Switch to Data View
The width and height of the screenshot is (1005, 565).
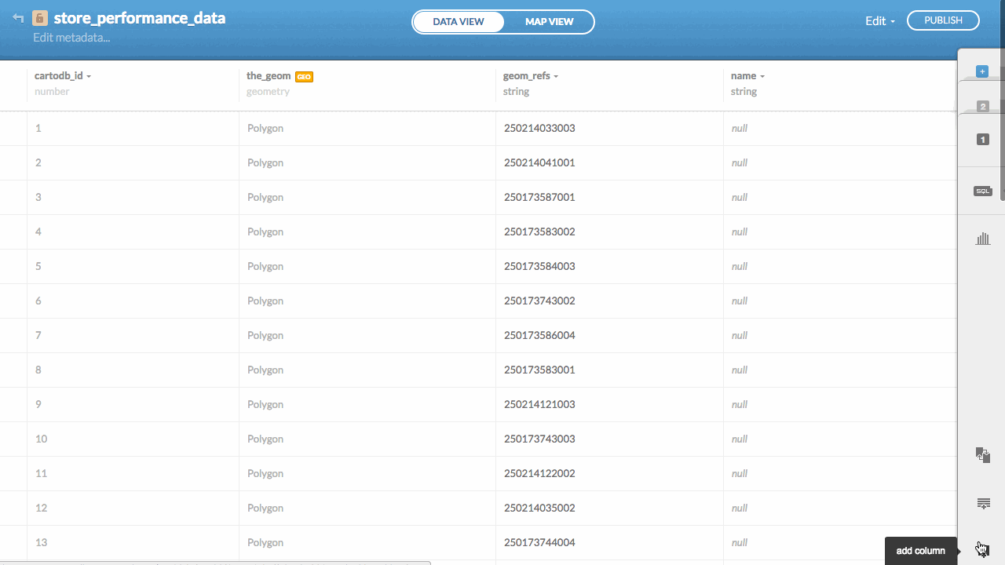[x=459, y=22]
